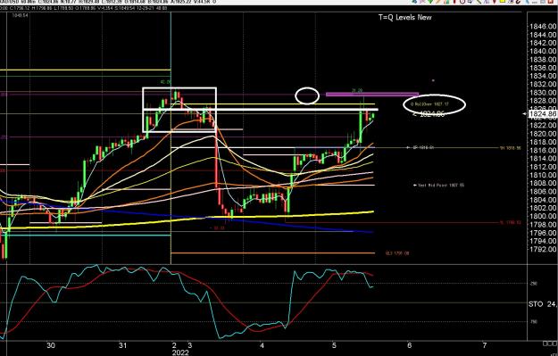Viewport: 558px width, 356px height.
Task: Click the 1796.00 price axis label
Action: (543, 233)
